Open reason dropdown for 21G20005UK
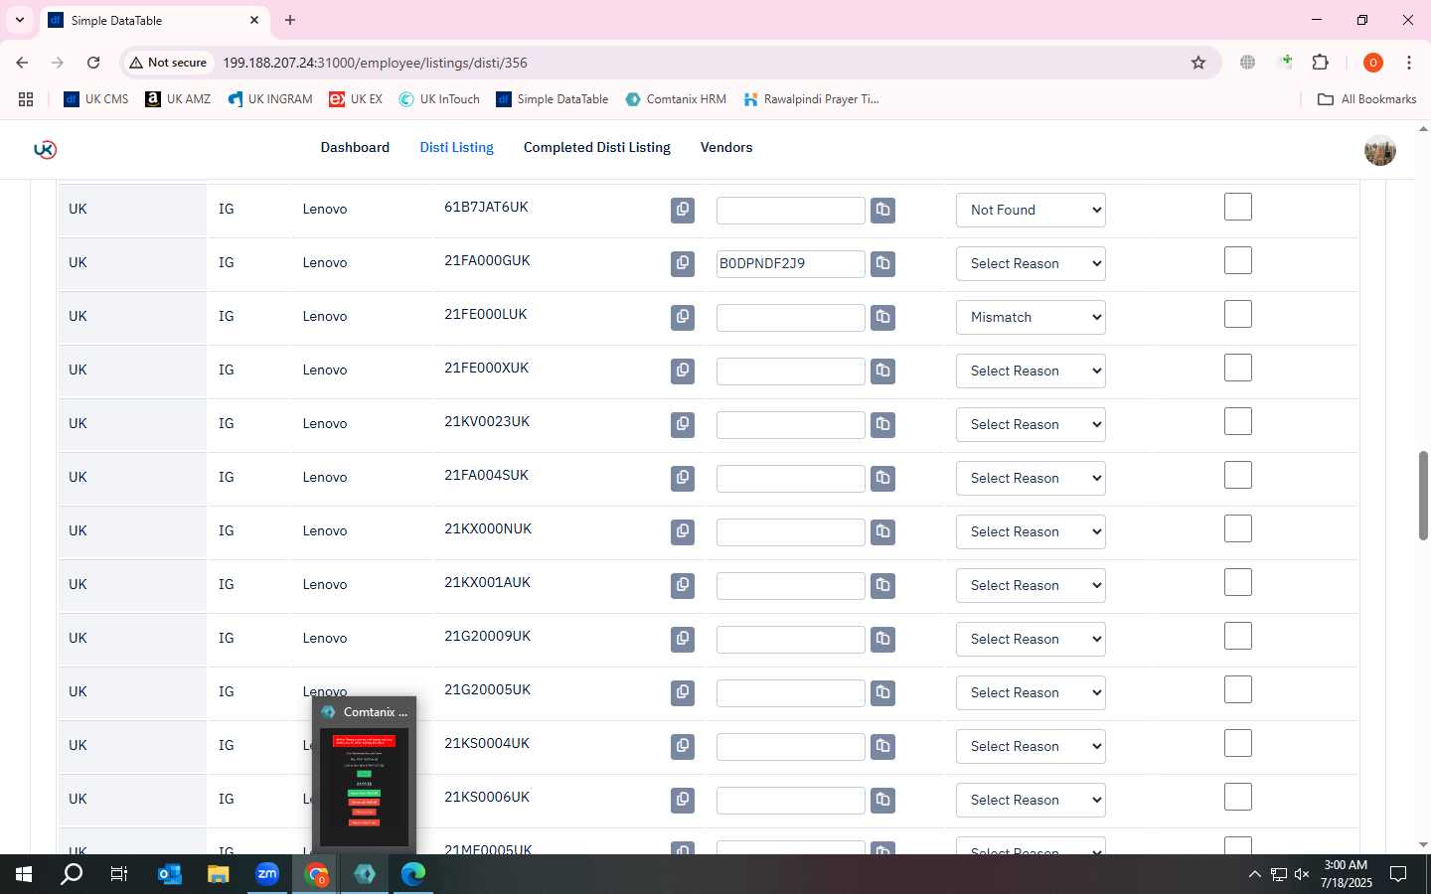This screenshot has height=894, width=1431. tap(1031, 692)
